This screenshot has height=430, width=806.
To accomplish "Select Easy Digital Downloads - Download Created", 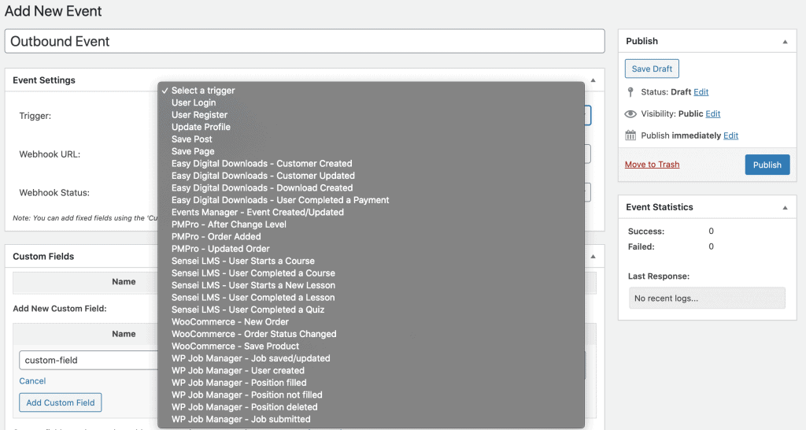I will pyautogui.click(x=371, y=187).
